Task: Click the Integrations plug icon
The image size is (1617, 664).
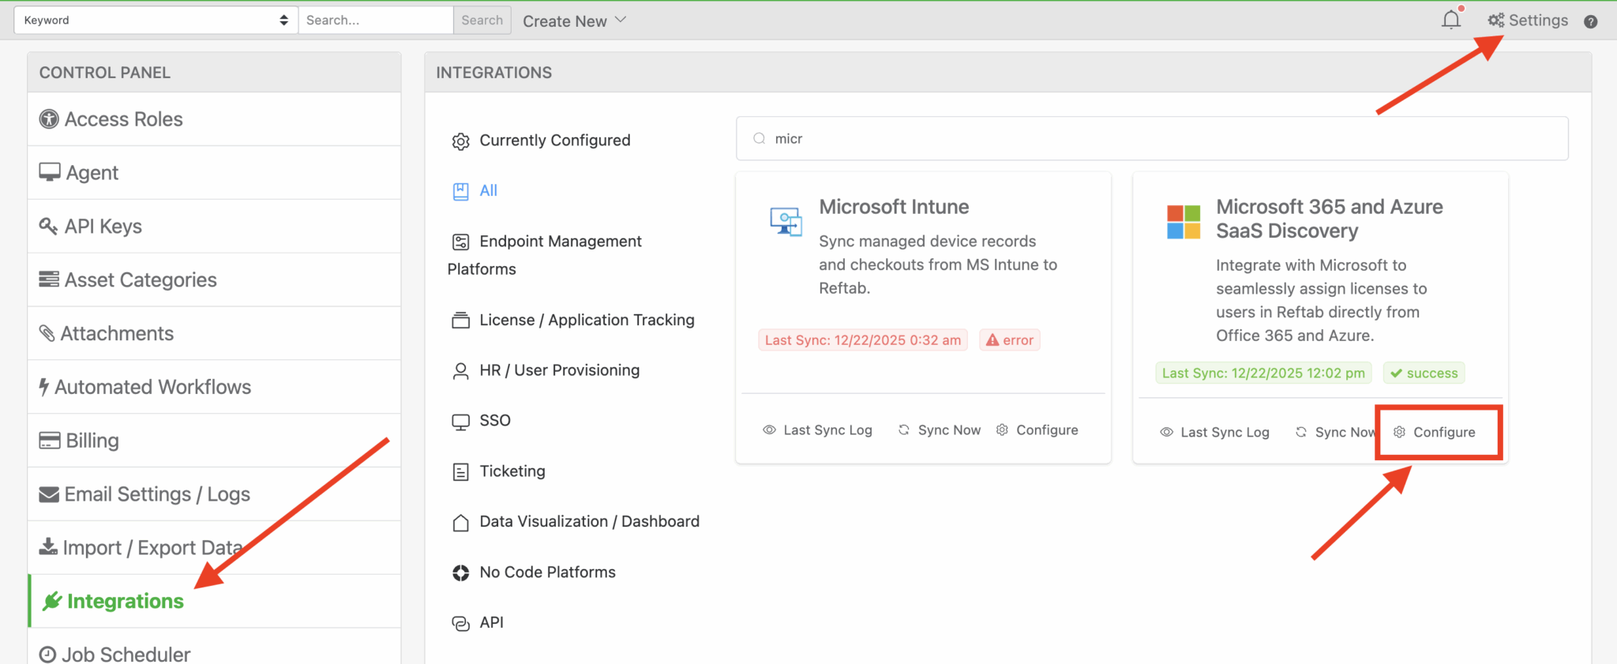Action: point(52,602)
